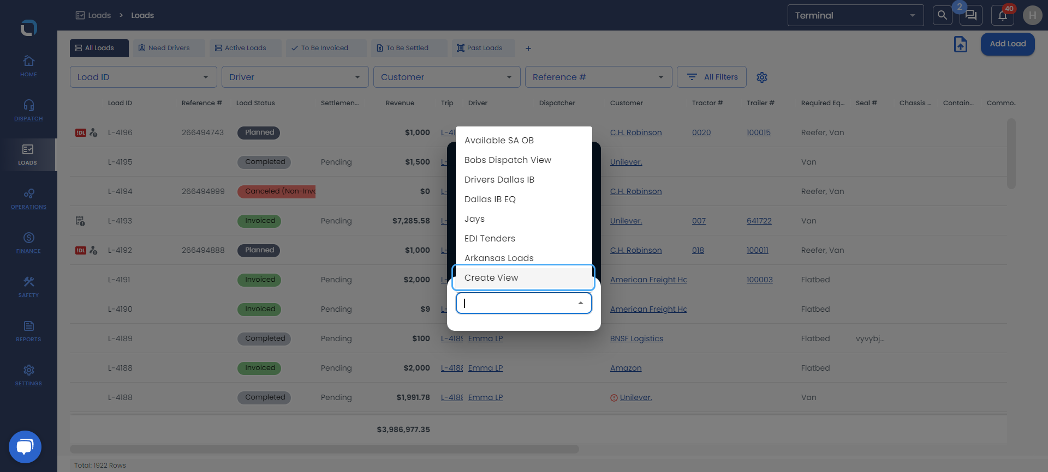Switch to the Past Loads tab
Image resolution: width=1048 pixels, height=472 pixels.
[x=485, y=48]
